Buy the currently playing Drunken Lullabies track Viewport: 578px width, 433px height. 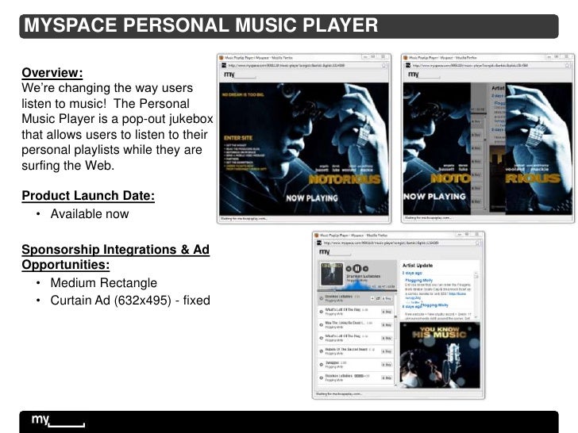tap(387, 299)
